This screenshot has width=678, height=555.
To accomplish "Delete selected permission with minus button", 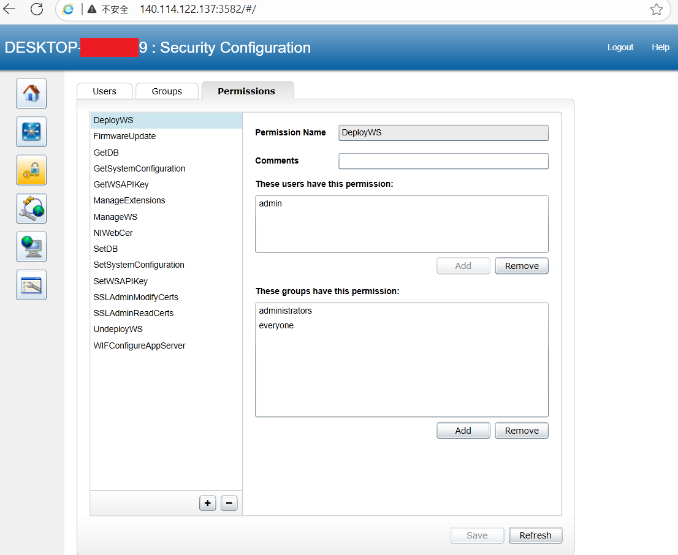I will (x=229, y=503).
